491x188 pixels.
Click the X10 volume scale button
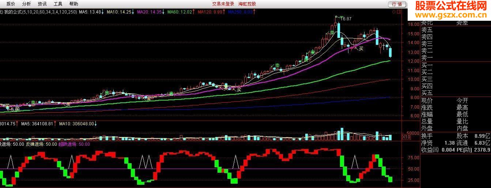click(406, 137)
